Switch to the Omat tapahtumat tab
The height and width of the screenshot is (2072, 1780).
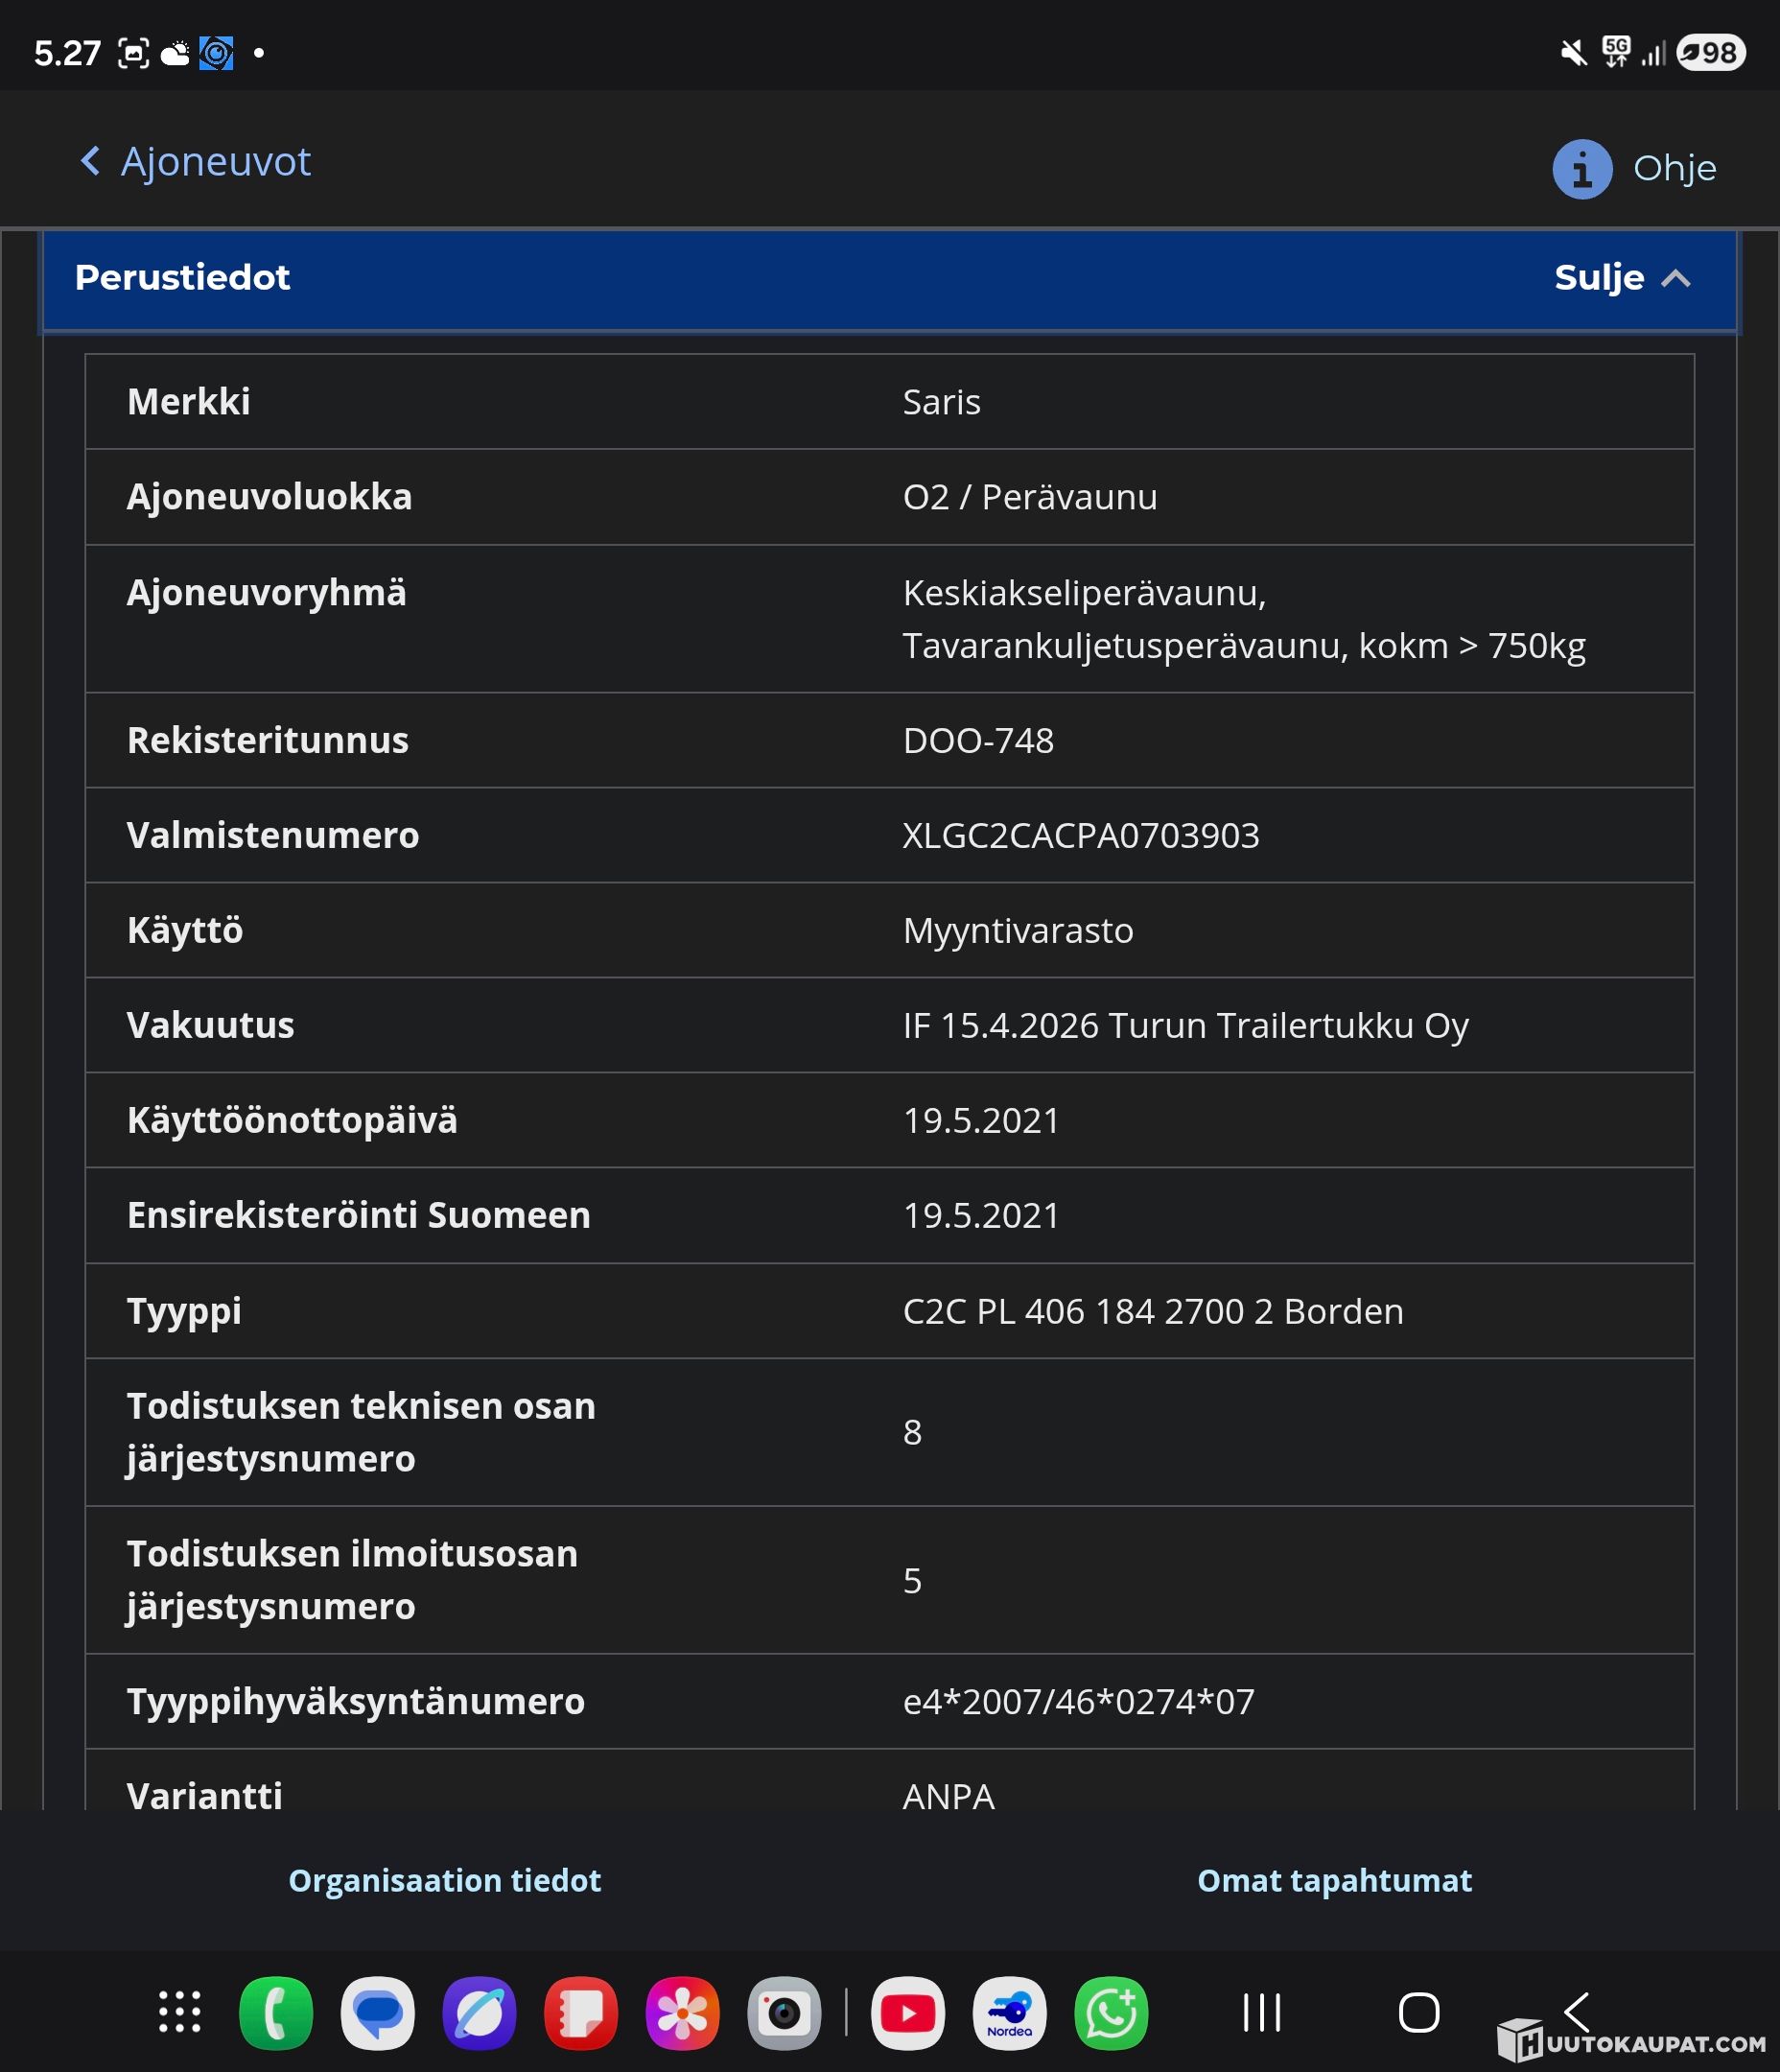coord(1334,1880)
